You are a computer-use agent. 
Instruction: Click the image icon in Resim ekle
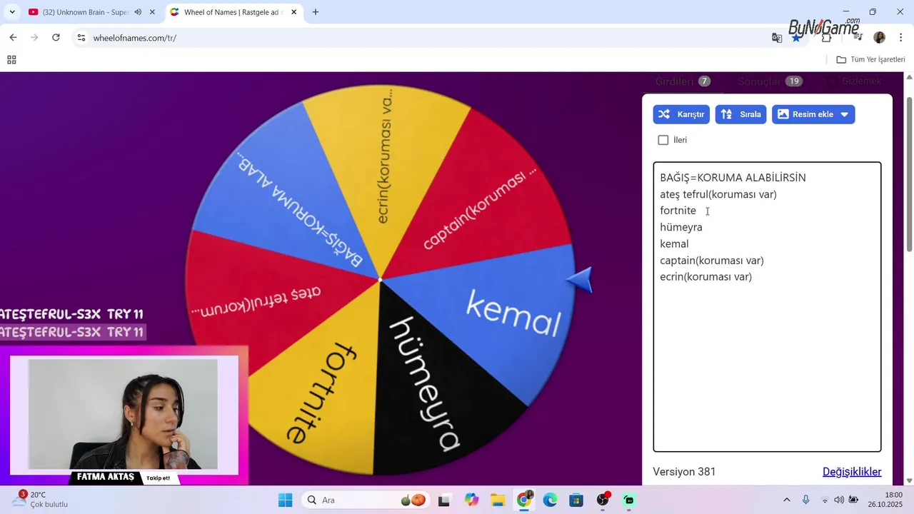coord(783,114)
